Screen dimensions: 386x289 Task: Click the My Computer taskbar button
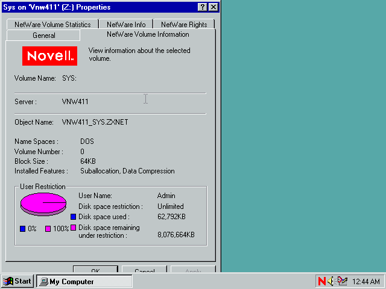click(x=84, y=281)
